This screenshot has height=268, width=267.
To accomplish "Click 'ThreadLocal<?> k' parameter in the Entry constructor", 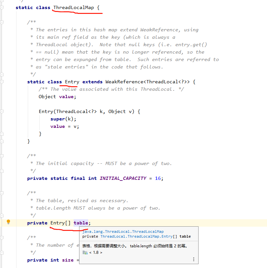I will click(79, 112).
